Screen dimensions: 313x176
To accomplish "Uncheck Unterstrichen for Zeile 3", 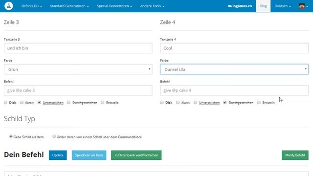I will tap(39, 102).
